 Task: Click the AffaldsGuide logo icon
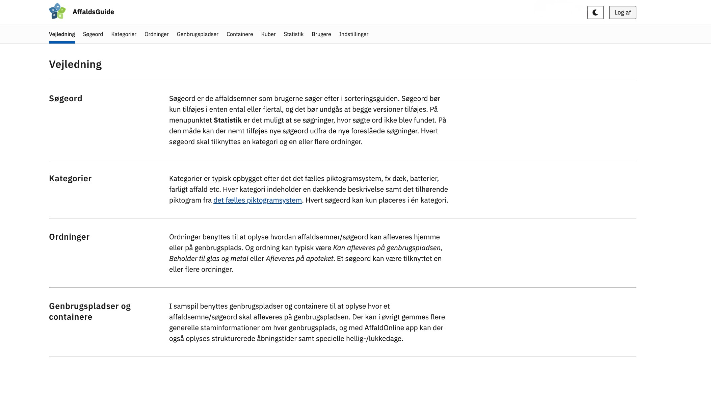[57, 11]
